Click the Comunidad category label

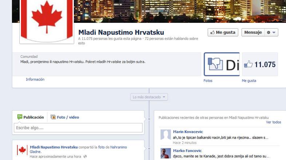[x=29, y=57]
